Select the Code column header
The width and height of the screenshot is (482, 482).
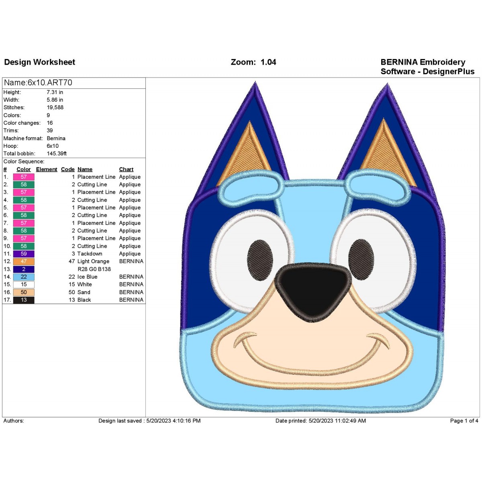[68, 170]
